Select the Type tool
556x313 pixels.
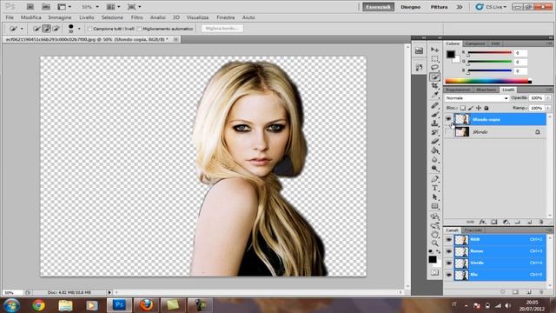point(434,188)
